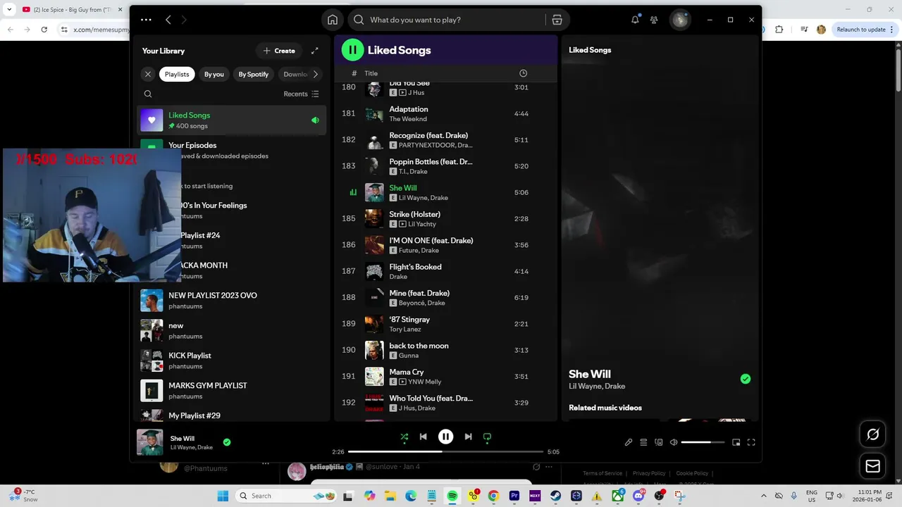Select the Downloaded filter chip
Viewport: 902px width, 507px height.
(x=295, y=74)
